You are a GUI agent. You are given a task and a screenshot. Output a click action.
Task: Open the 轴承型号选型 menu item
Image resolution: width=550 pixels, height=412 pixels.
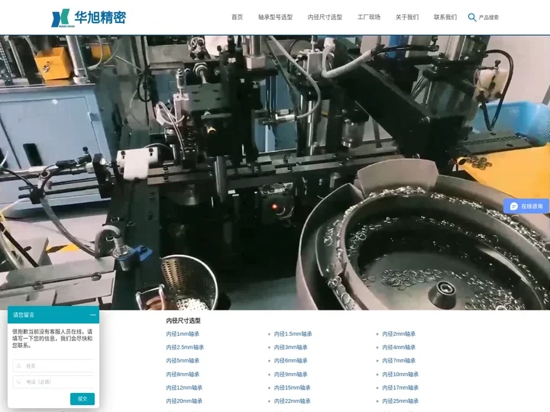(x=275, y=17)
